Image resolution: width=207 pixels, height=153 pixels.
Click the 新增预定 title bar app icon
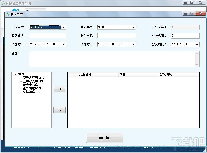(x=8, y=14)
